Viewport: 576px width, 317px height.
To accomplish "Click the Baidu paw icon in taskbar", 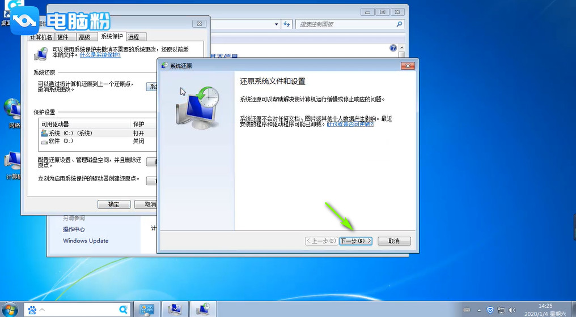I will click(x=32, y=310).
